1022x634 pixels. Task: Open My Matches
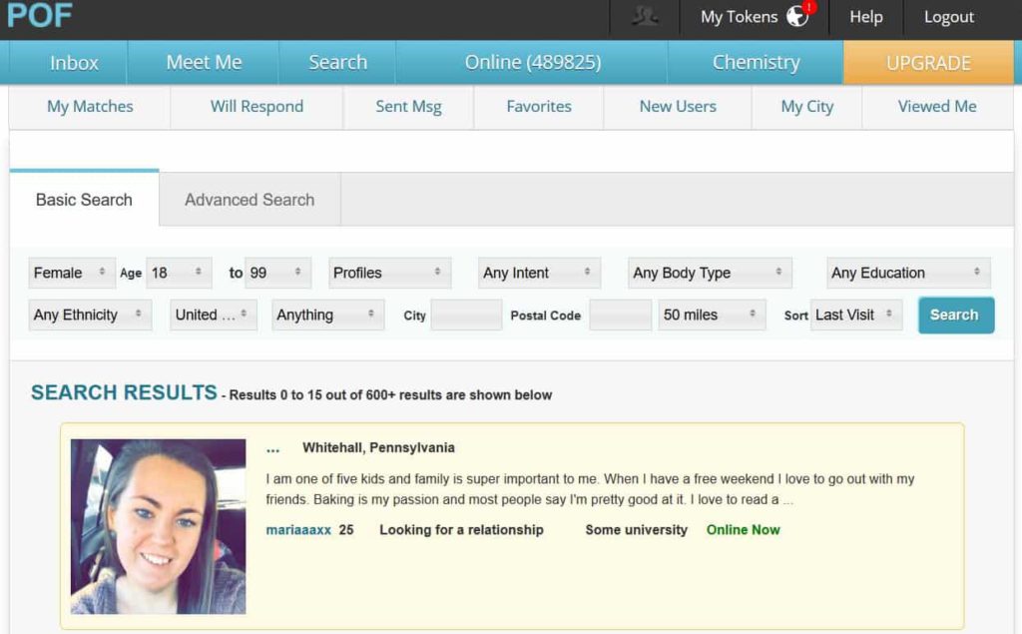click(90, 106)
